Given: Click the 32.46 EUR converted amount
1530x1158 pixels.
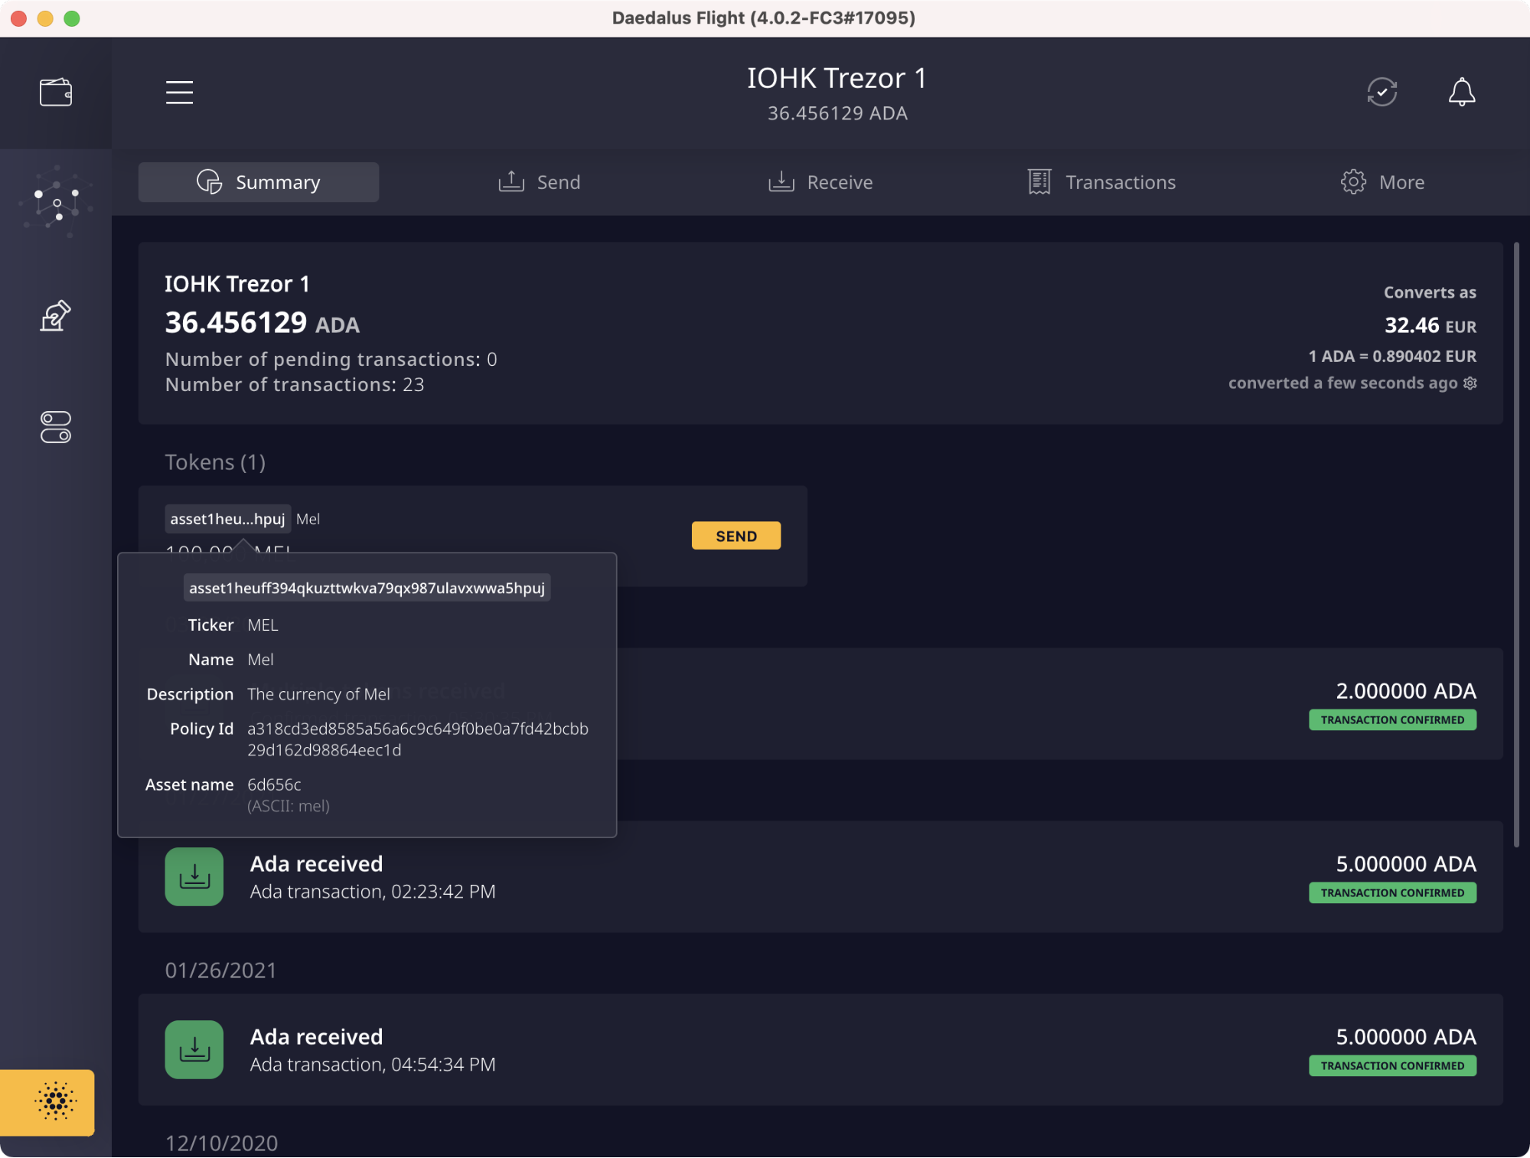Looking at the screenshot, I should tap(1431, 325).
